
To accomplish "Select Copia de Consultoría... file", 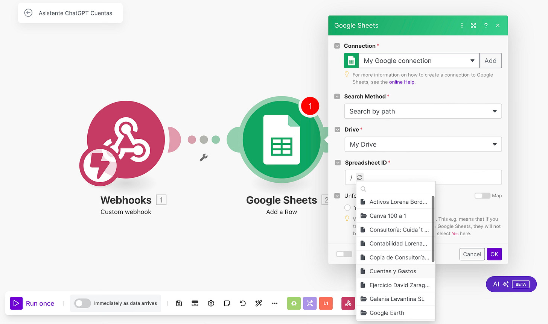I will coord(394,257).
